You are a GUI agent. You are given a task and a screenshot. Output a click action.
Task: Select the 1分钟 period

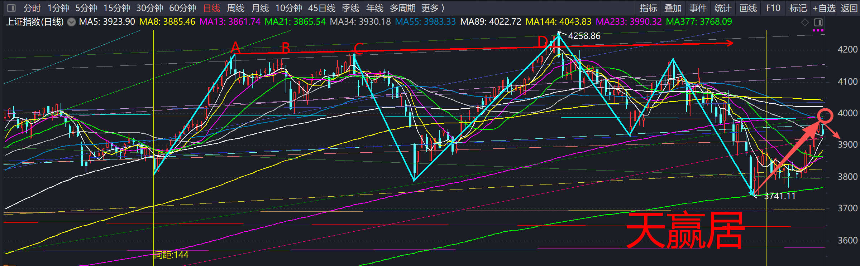58,8
